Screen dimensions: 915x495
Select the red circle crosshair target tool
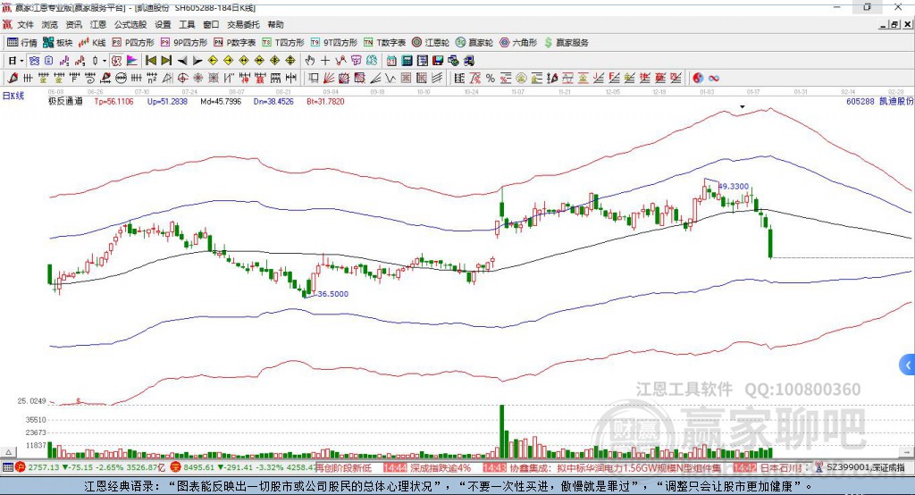click(182, 78)
